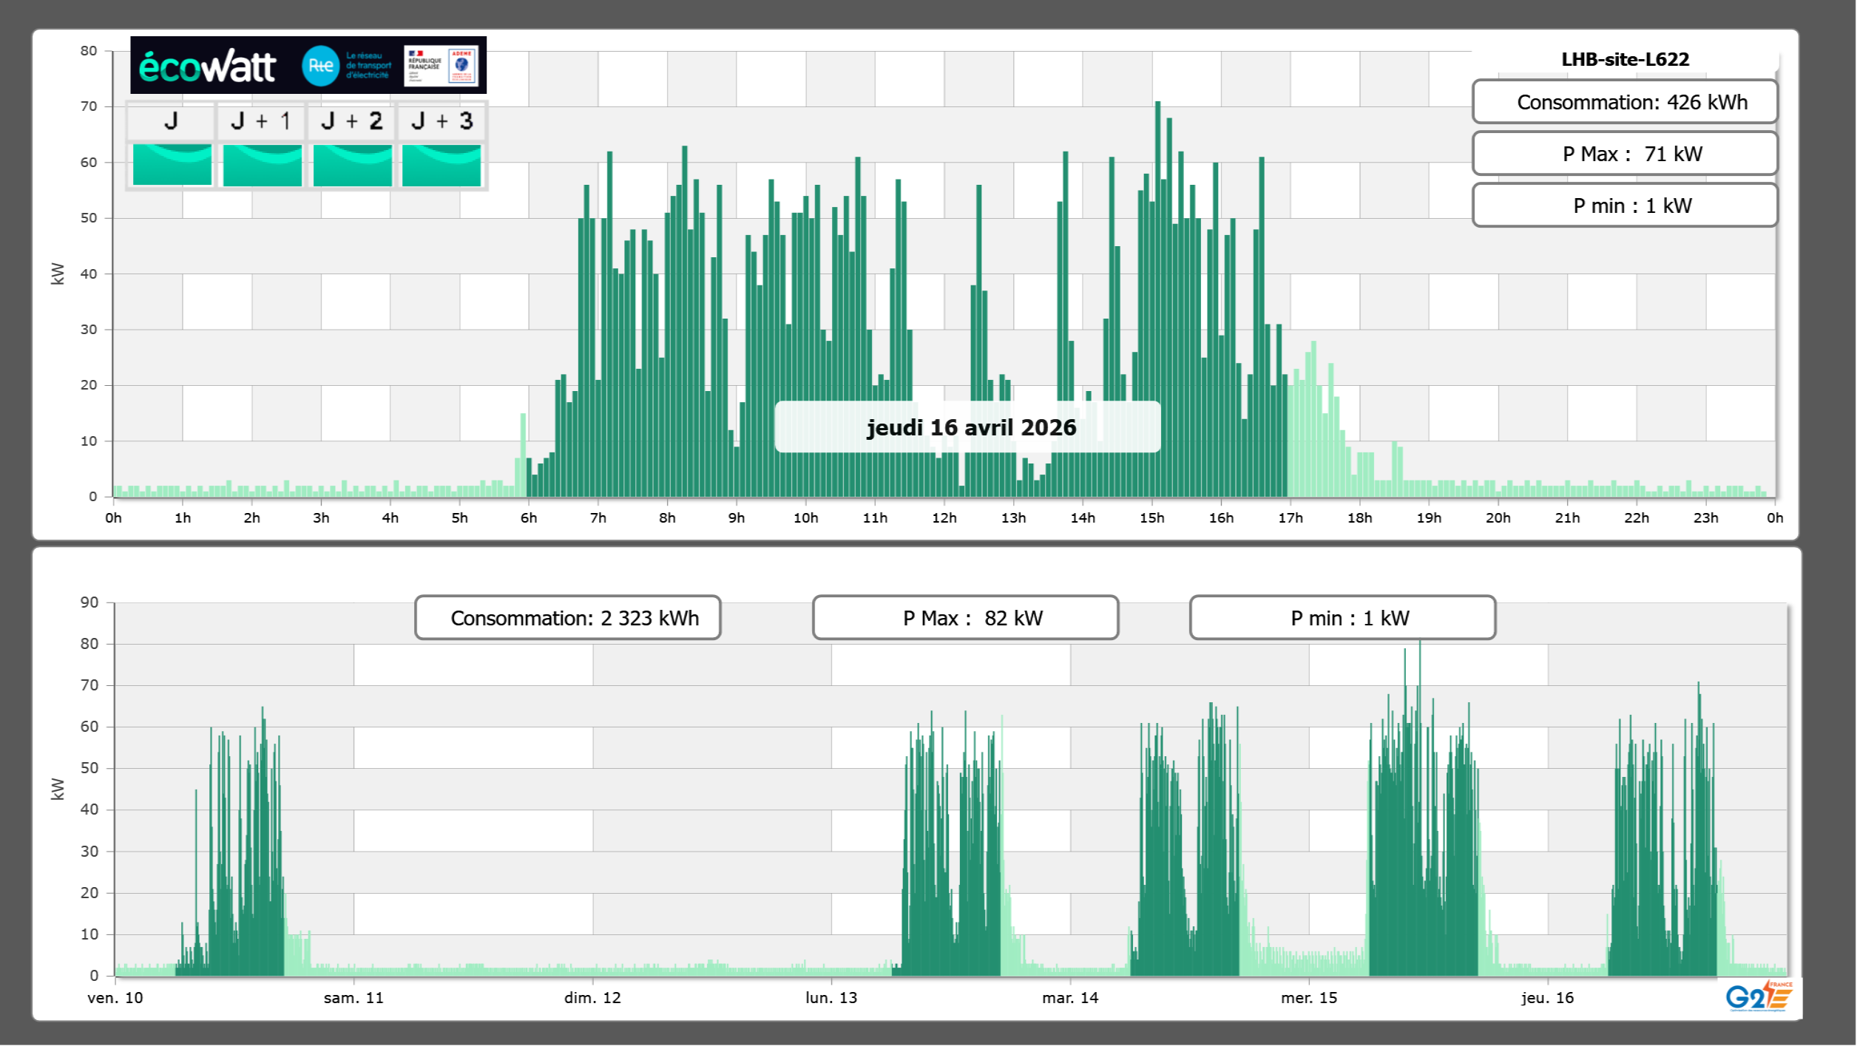Click the LHB-site-L622 site title
The image size is (1857, 1046).
(x=1625, y=59)
